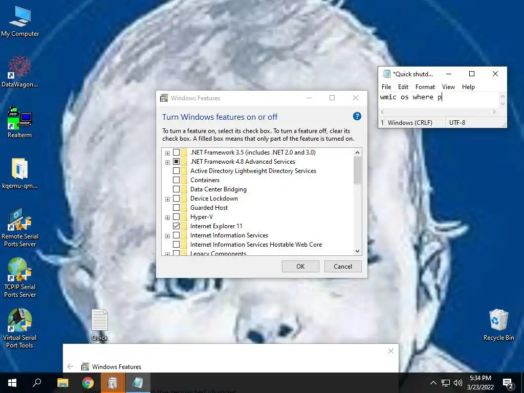
Task: Click into Notepad text area
Action: pos(439,100)
